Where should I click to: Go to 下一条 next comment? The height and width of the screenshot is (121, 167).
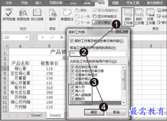(82, 22)
